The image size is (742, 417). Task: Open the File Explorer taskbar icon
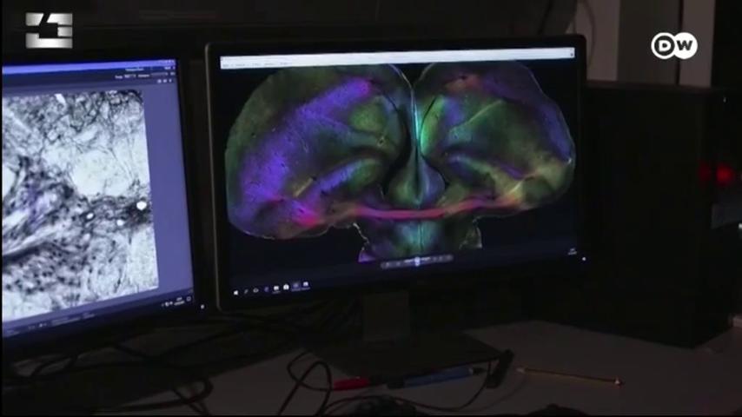(x=276, y=288)
